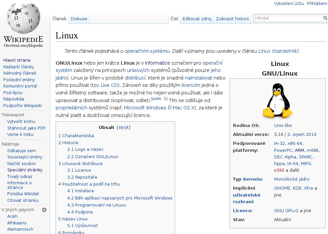328x234 pixels.
Task: Switch to Acèh language version
Action: tap(12, 216)
